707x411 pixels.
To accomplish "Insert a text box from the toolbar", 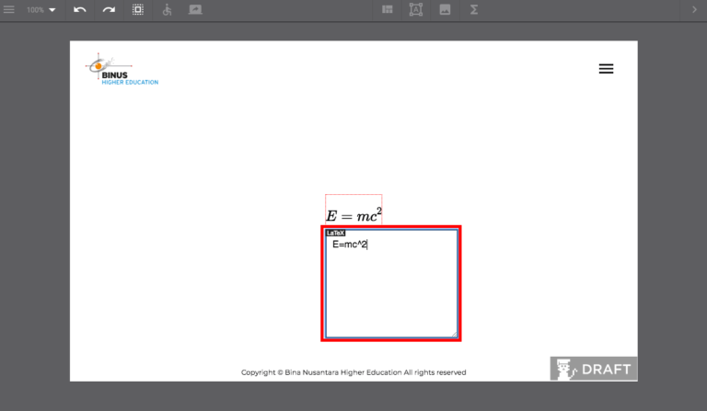I will pyautogui.click(x=415, y=9).
